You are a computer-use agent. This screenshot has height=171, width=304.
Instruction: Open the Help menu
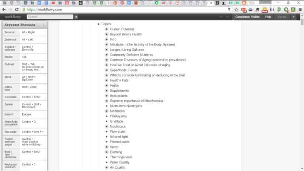(268, 17)
